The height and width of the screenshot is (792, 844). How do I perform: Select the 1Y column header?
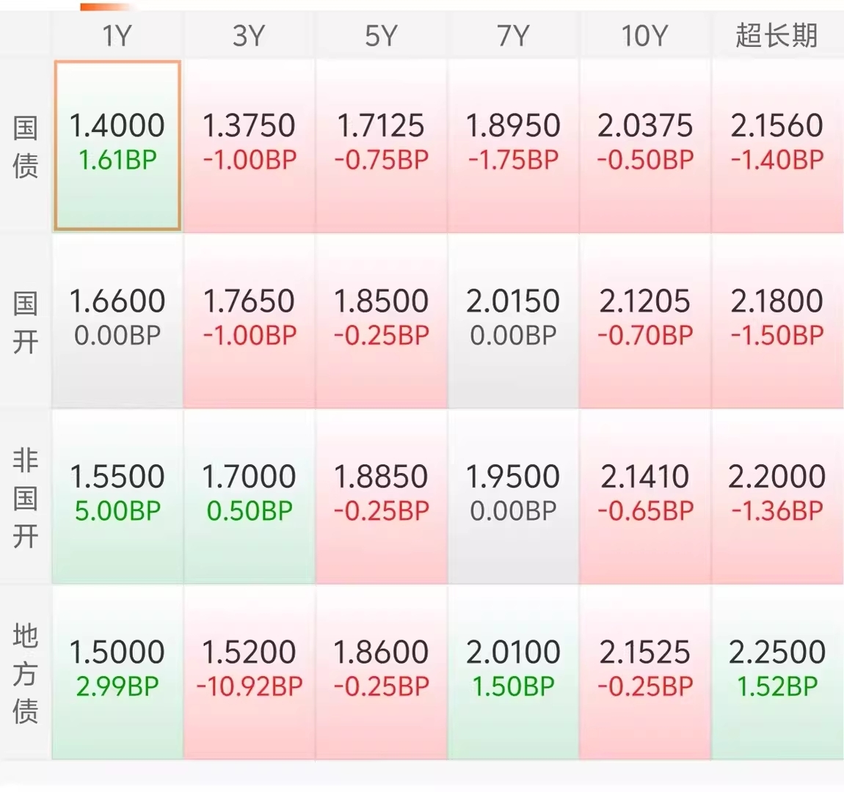click(x=117, y=36)
